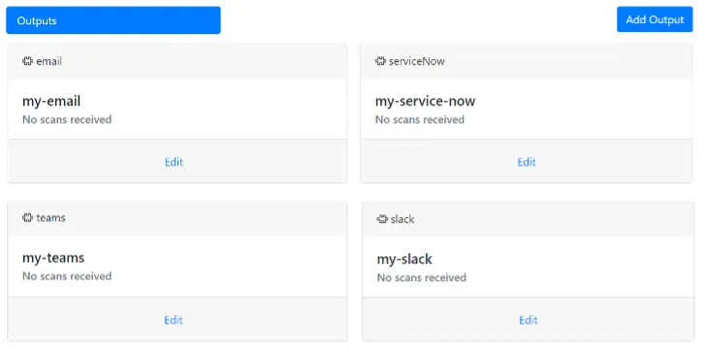Click 'No scans received' under my-slack
Image resolution: width=706 pixels, height=349 pixels.
[422, 278]
